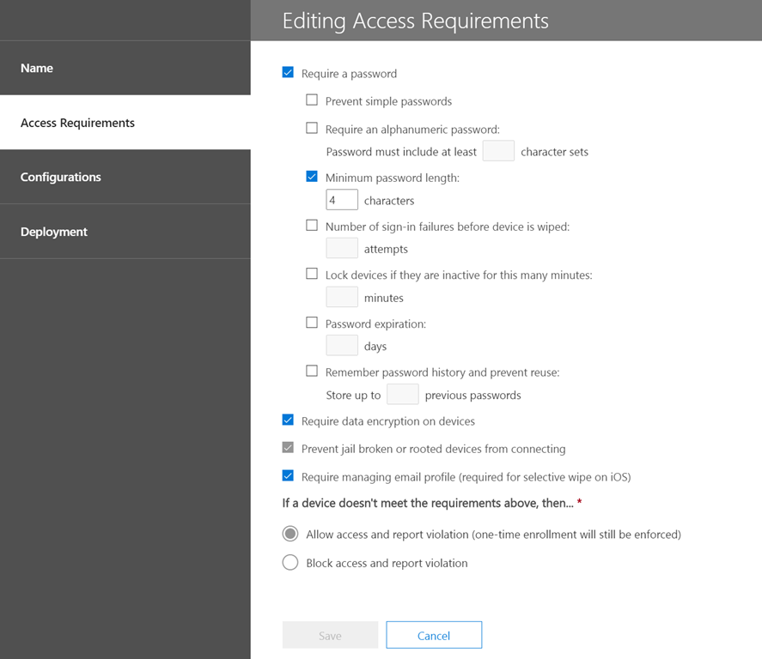Uncheck the Require a password checkbox
The height and width of the screenshot is (659, 762).
click(288, 74)
